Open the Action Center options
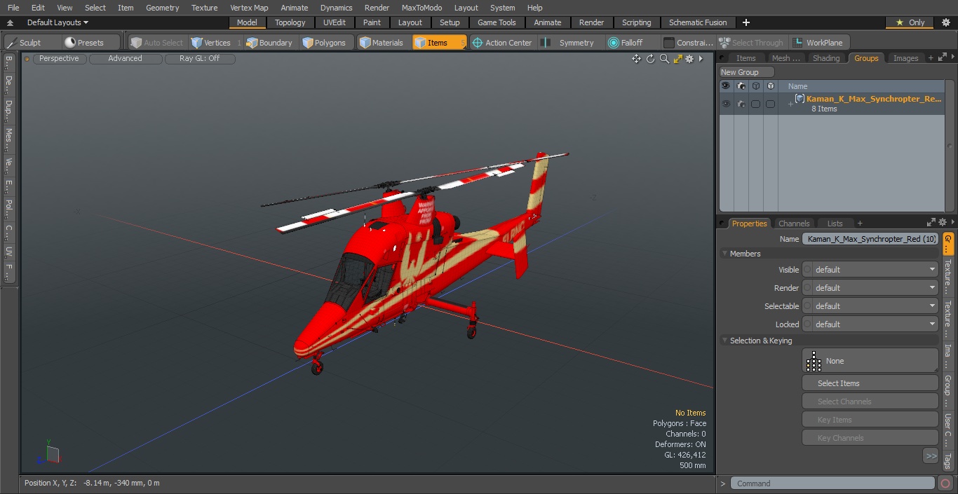Viewport: 958px width, 494px height. pyautogui.click(x=502, y=43)
